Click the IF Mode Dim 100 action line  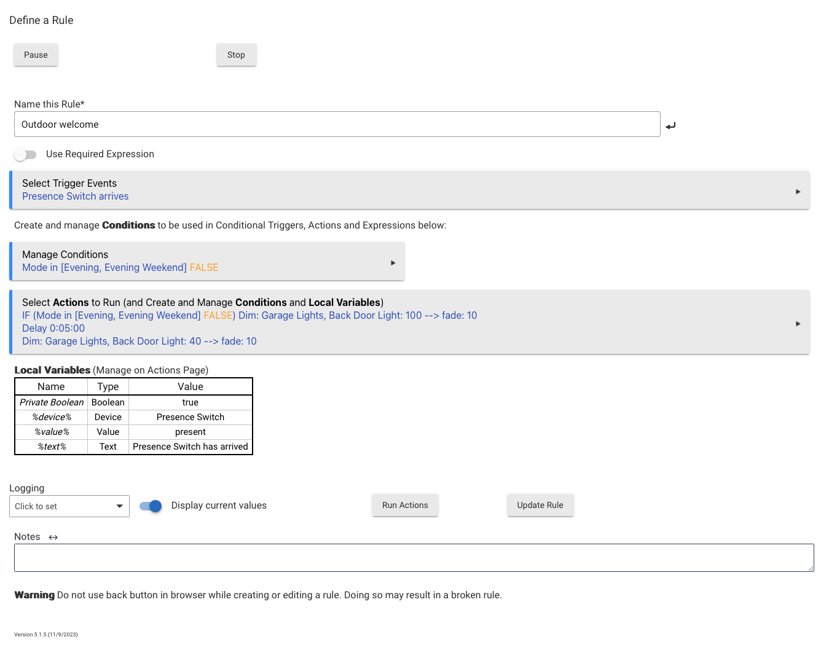[249, 316]
